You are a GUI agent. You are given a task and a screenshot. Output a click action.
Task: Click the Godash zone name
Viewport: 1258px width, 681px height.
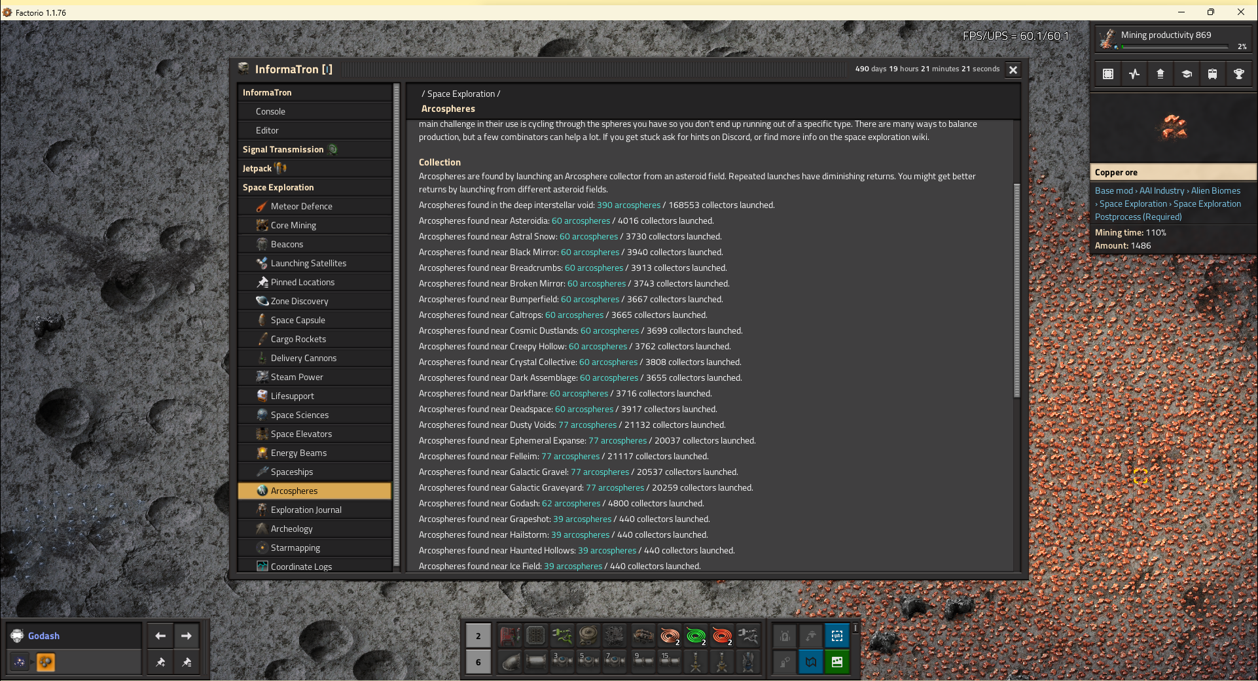click(44, 636)
